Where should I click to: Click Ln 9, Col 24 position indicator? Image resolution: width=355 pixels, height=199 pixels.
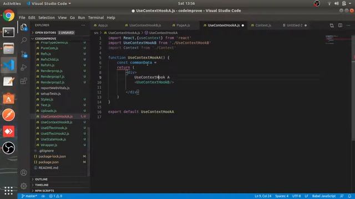coord(263,196)
